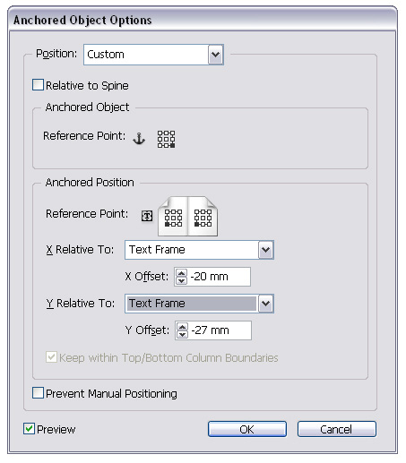Viewport: 406px width, 463px height.
Task: Click left page reference point grid
Action: (x=173, y=218)
